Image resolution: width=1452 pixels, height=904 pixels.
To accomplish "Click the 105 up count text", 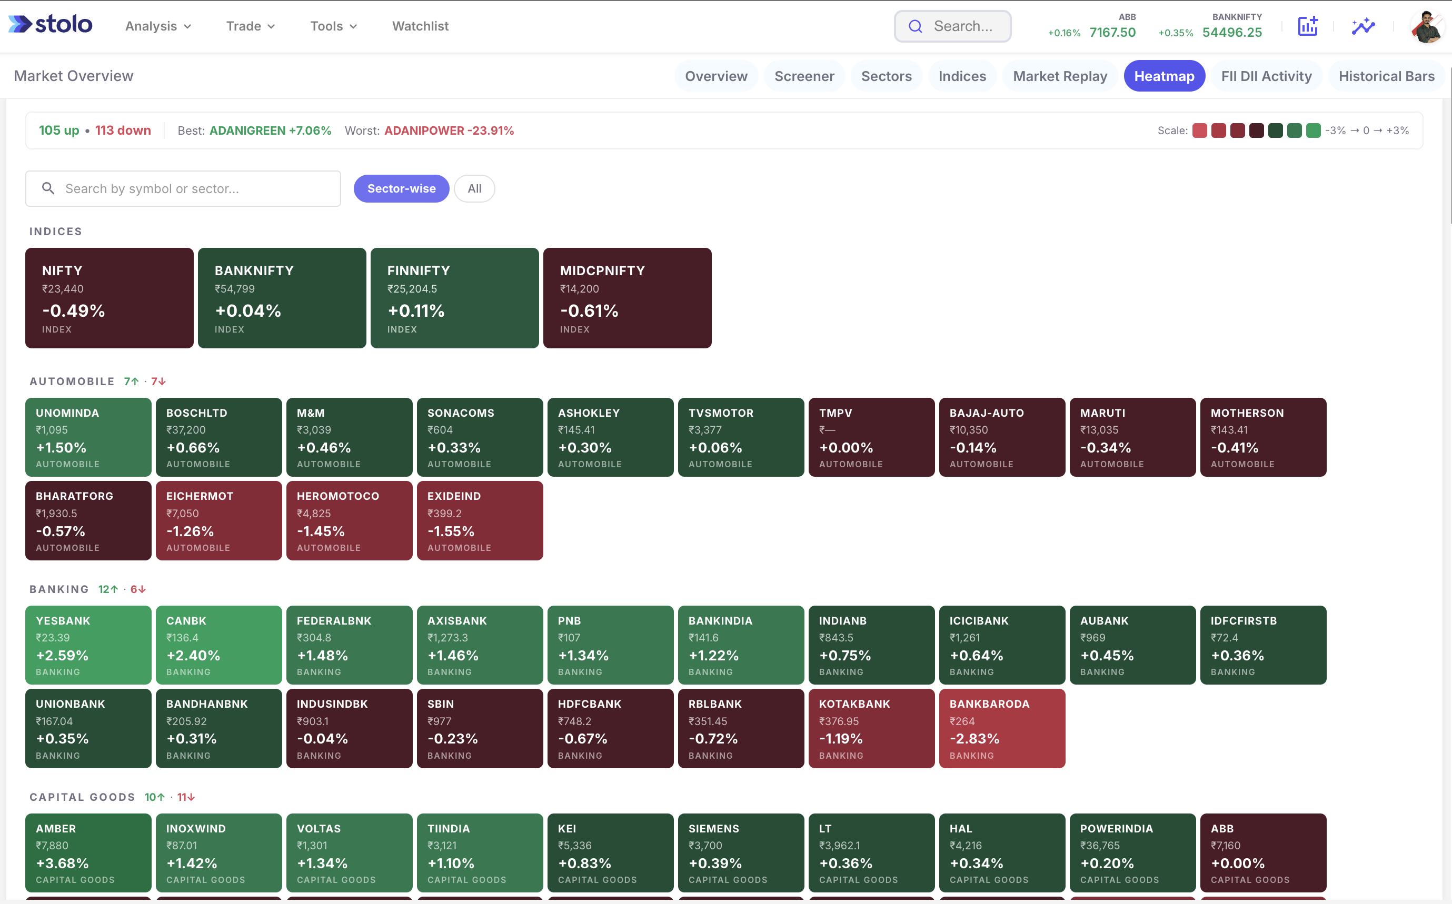I will 58,130.
